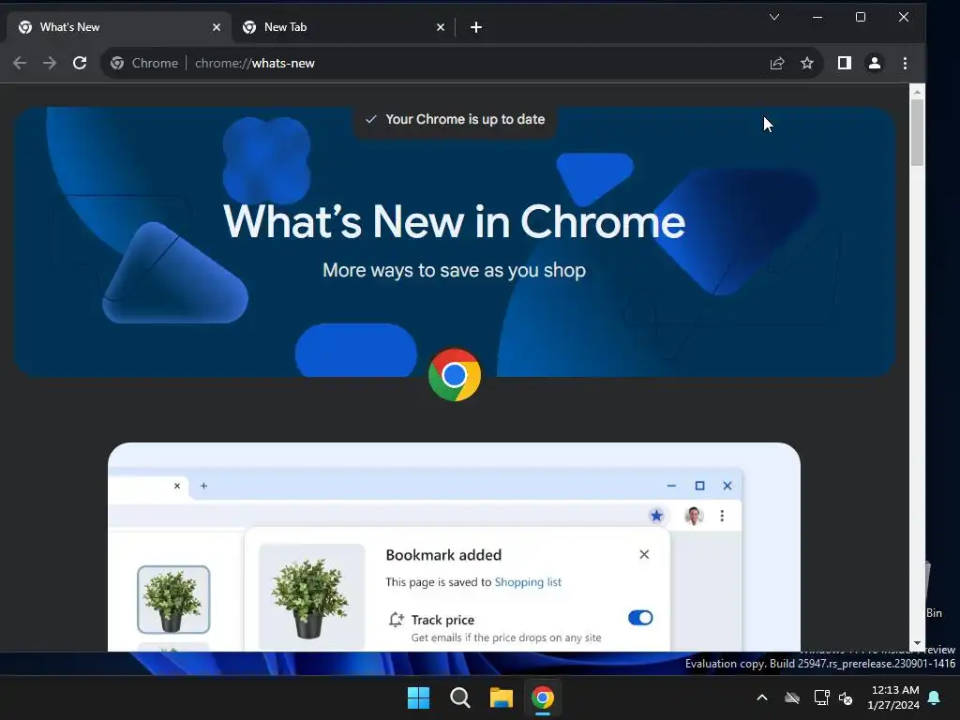
Task: Click the Chrome site info chip
Action: [x=144, y=63]
